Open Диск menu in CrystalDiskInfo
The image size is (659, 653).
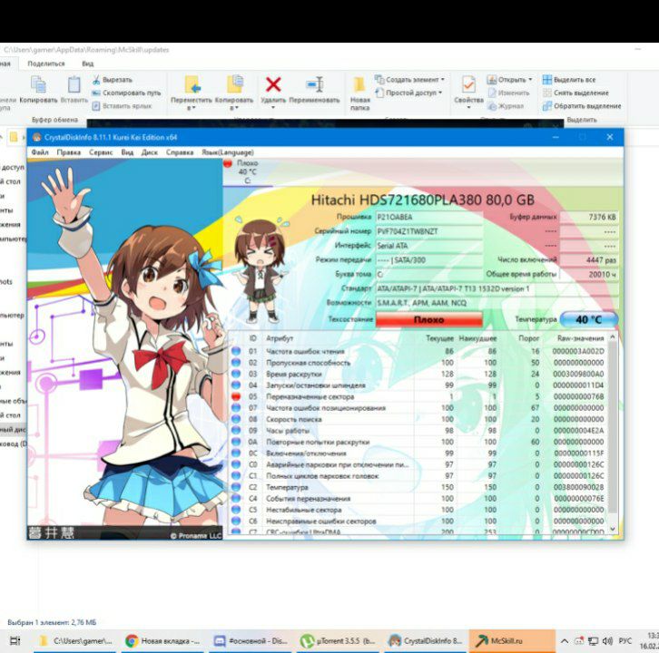pos(149,152)
